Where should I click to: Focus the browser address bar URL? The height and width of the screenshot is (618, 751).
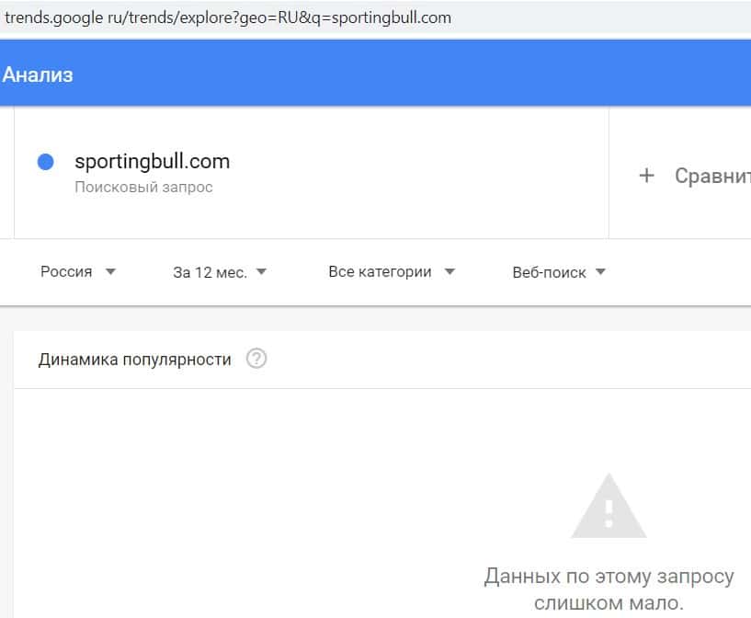coord(228,17)
